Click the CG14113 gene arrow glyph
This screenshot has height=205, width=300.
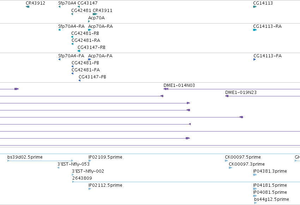[x=255, y=7]
